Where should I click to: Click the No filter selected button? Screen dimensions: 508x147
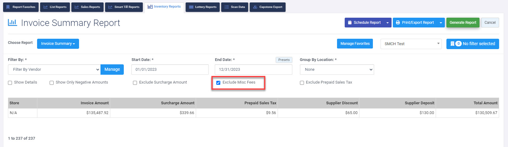coord(472,44)
